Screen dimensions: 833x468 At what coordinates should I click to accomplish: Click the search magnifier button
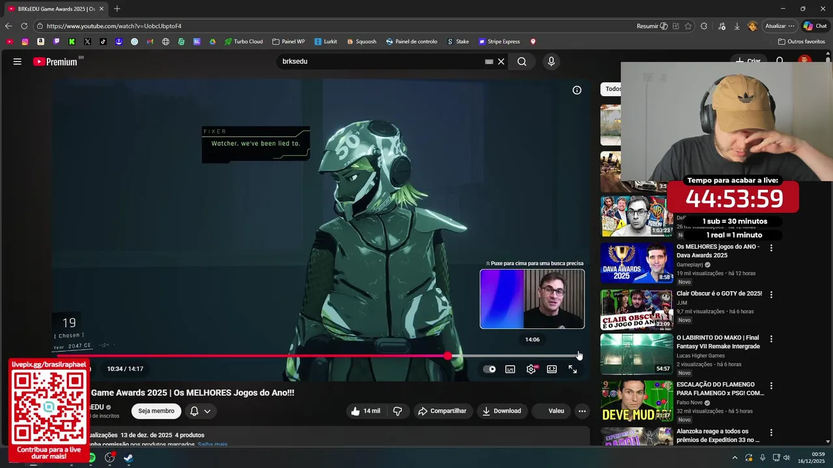pos(522,62)
